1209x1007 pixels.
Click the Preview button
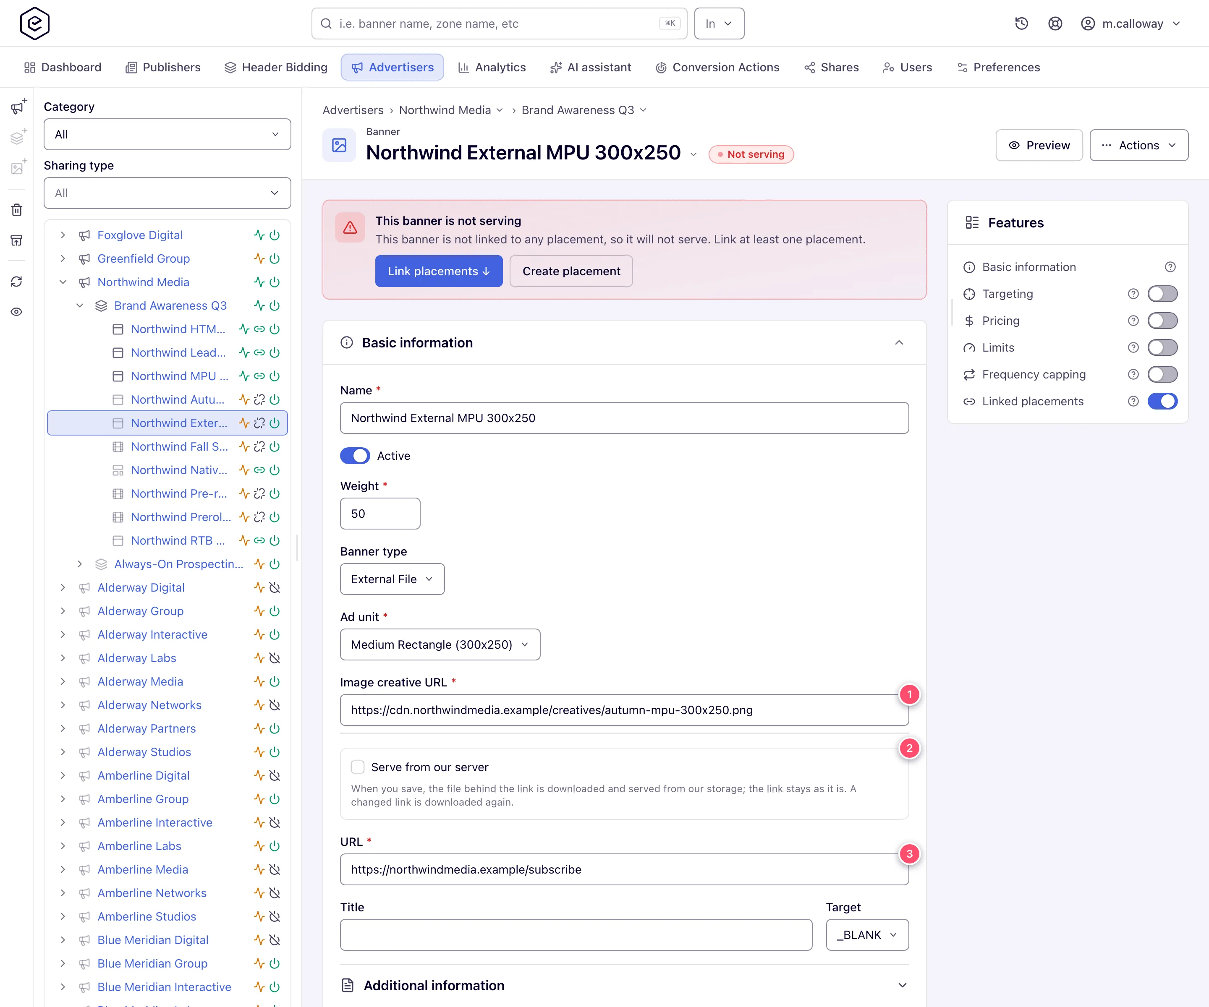click(x=1039, y=145)
